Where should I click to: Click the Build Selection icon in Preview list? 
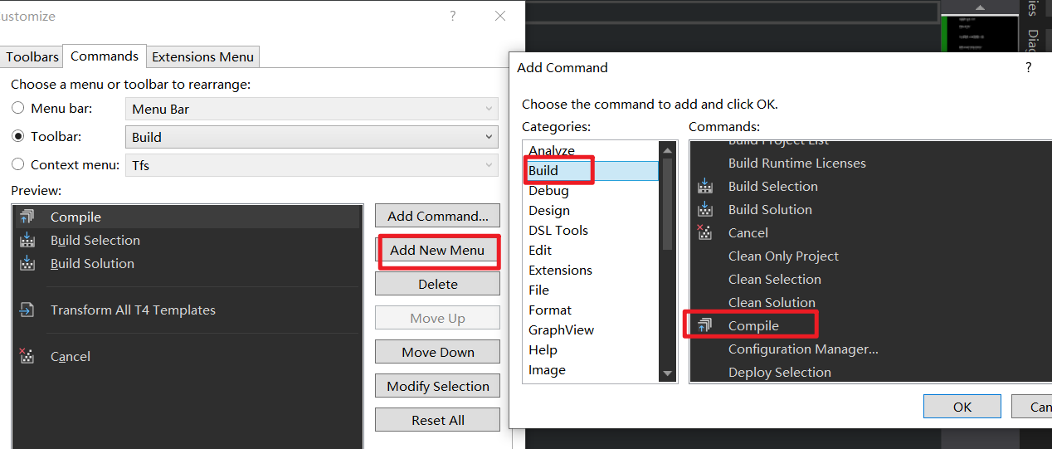27,241
